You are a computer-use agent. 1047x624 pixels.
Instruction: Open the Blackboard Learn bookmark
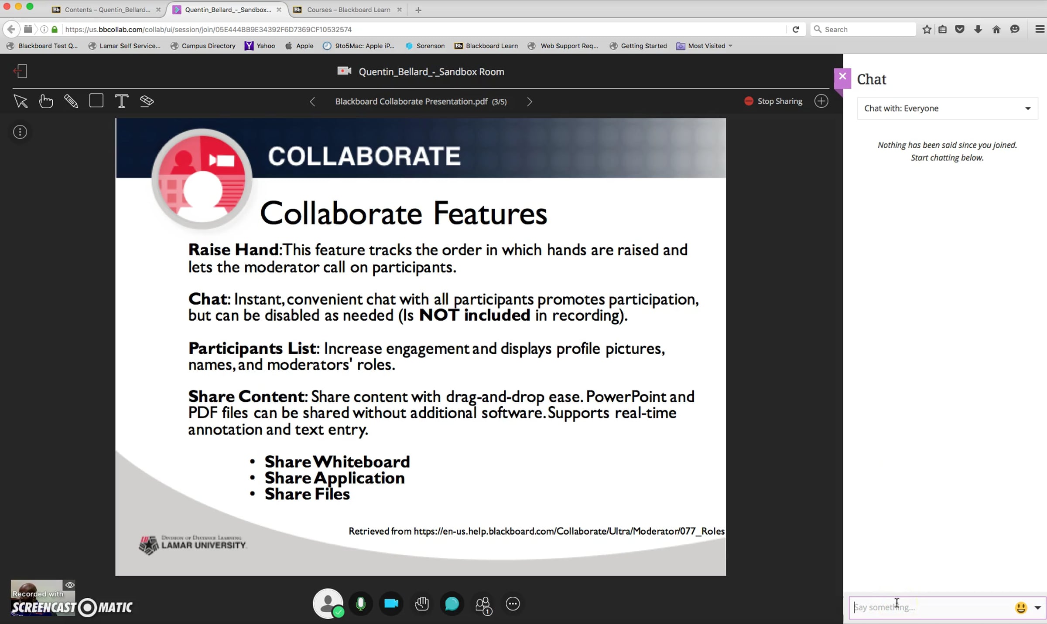point(486,46)
